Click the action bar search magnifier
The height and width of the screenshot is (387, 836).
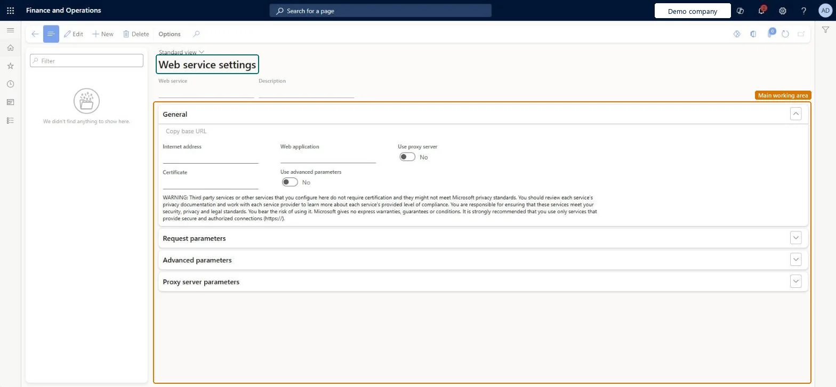pyautogui.click(x=196, y=34)
